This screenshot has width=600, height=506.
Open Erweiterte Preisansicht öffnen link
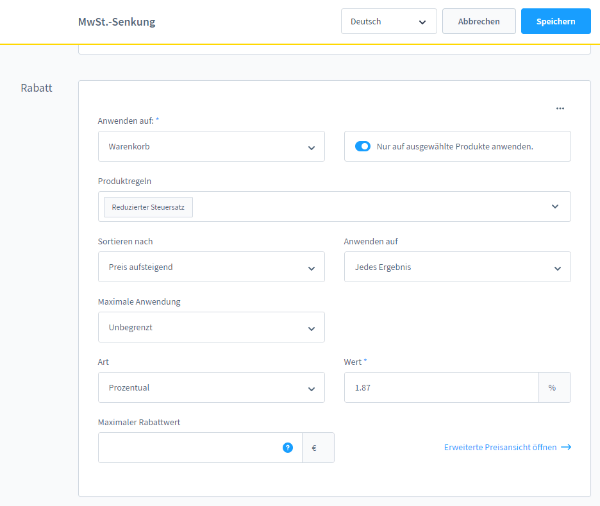point(508,447)
